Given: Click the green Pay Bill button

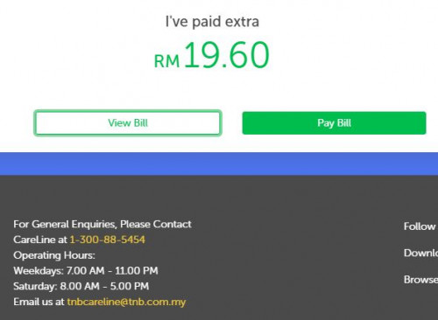Looking at the screenshot, I should tap(334, 123).
